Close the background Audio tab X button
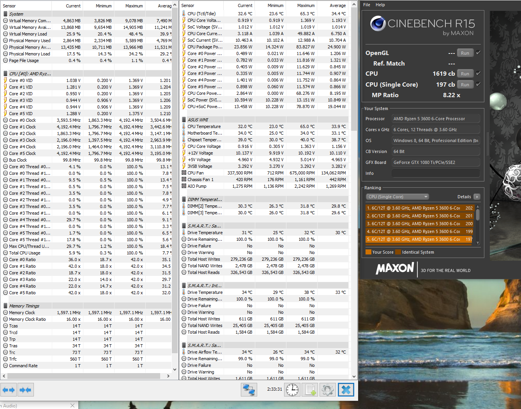The width and height of the screenshot is (521, 409). (x=72, y=405)
